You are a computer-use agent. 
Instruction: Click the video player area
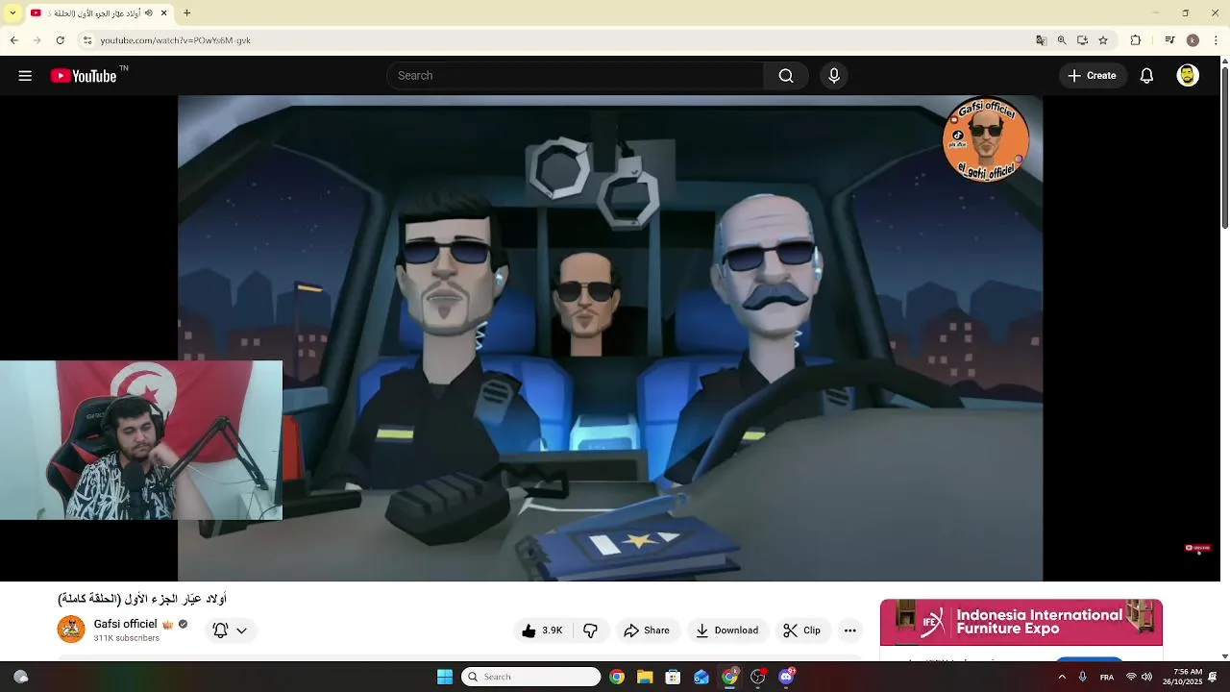coord(610,338)
